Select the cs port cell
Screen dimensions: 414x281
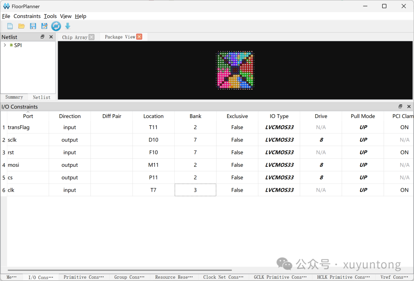tap(28, 177)
